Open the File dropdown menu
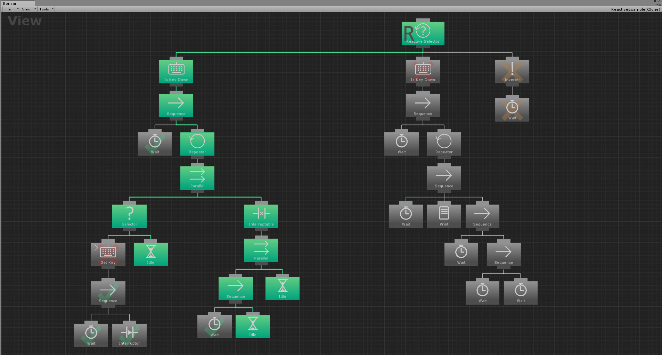This screenshot has height=355, width=662. tap(10, 9)
